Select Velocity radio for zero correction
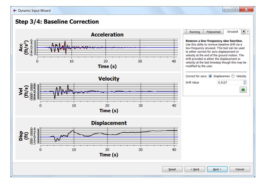Image resolution: width=277 pixels, height=182 pixels. point(233,76)
